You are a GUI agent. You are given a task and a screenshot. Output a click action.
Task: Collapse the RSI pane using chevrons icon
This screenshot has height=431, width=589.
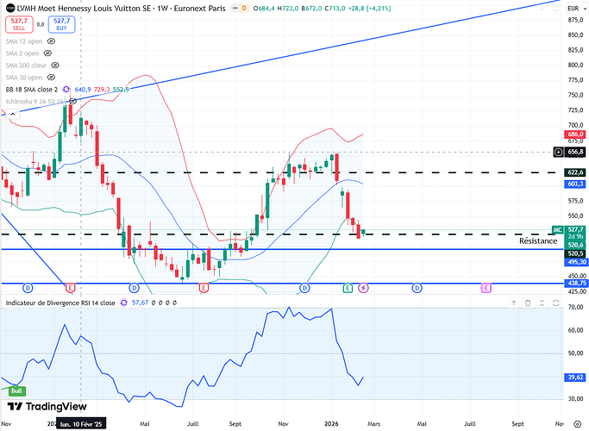542,303
